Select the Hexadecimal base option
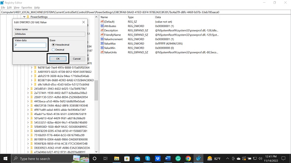 click(x=54, y=45)
